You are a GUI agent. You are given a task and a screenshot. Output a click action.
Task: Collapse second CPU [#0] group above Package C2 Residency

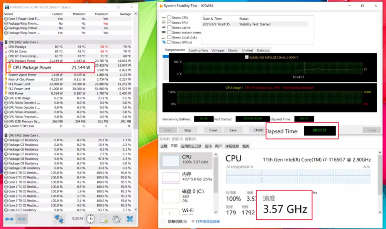(x=6, y=136)
